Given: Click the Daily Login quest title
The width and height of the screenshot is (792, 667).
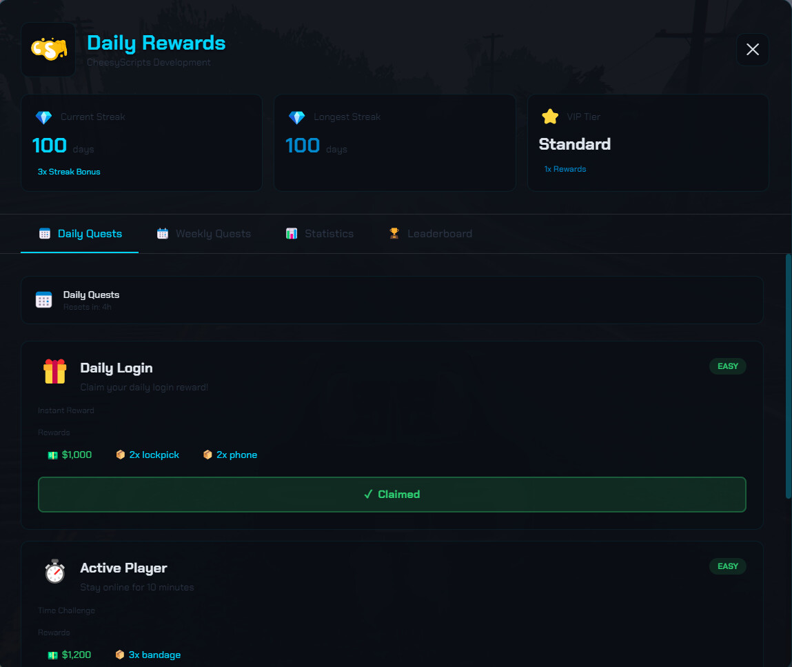Looking at the screenshot, I should coord(116,368).
